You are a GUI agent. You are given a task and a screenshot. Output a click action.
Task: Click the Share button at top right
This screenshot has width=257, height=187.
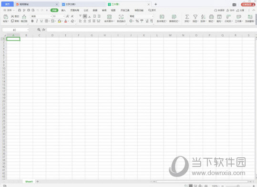[x=240, y=10]
